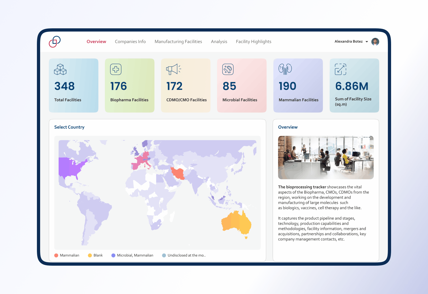
Task: Select Australia on the map
Action: click(x=236, y=222)
